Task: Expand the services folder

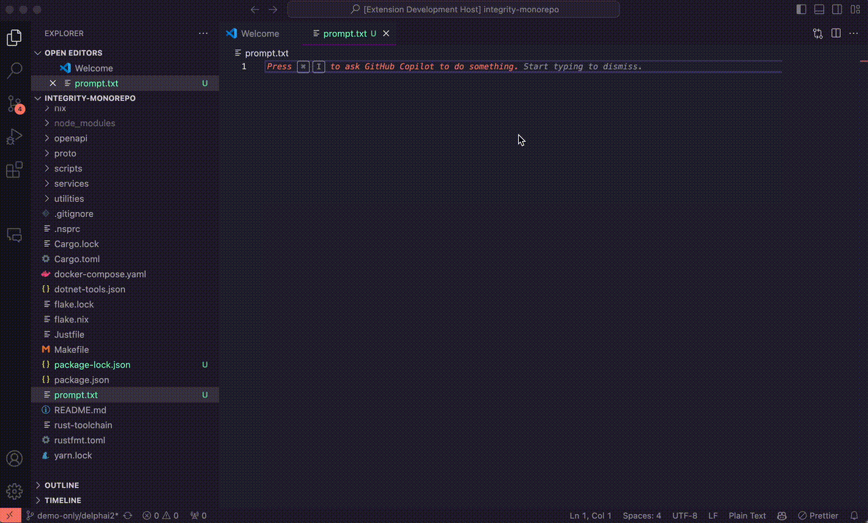Action: (71, 184)
